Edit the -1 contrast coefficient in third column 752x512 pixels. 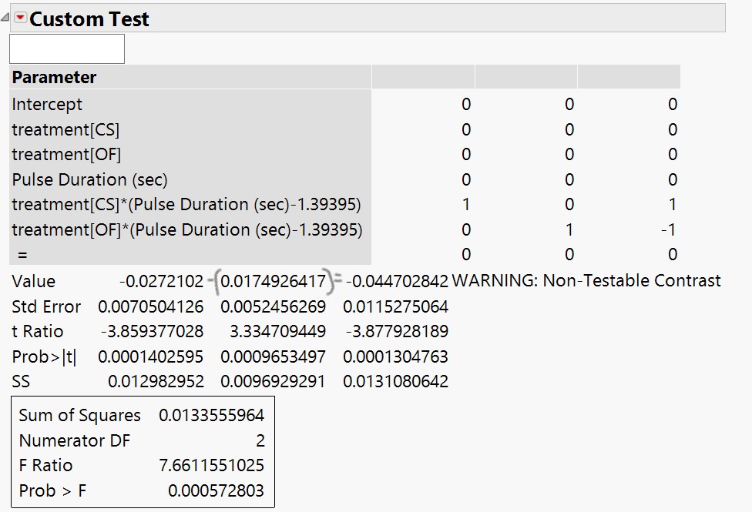[669, 229]
